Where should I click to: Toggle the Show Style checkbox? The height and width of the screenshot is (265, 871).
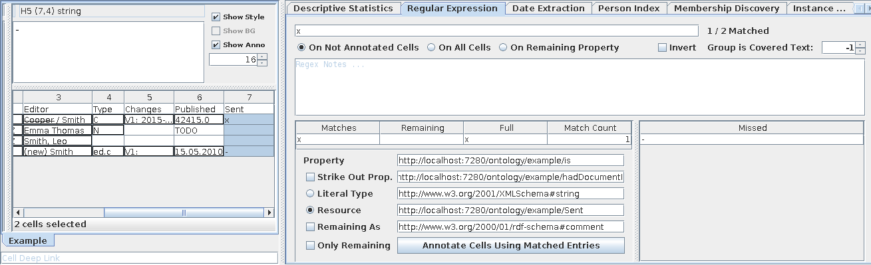[x=216, y=17]
